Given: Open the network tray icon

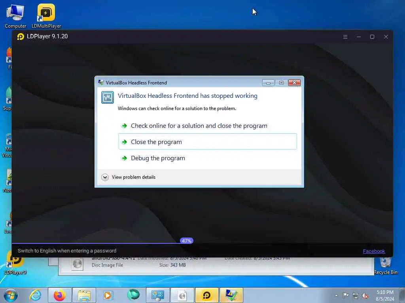Looking at the screenshot, I should [356, 296].
